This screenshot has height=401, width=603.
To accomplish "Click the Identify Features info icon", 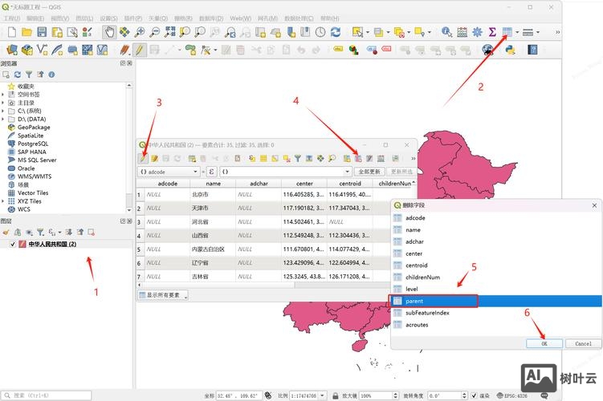I will point(446,32).
